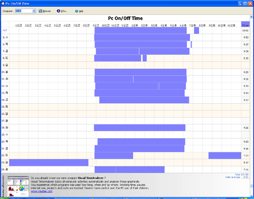Click the vertical scrollbar up arrow
This screenshot has width=254, height=199.
pyautogui.click(x=251, y=17)
